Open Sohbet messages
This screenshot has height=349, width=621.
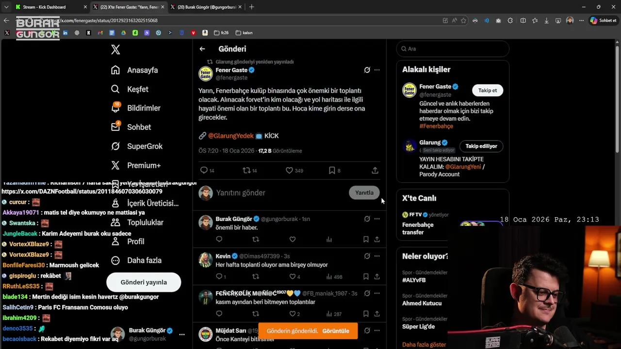pos(131,127)
